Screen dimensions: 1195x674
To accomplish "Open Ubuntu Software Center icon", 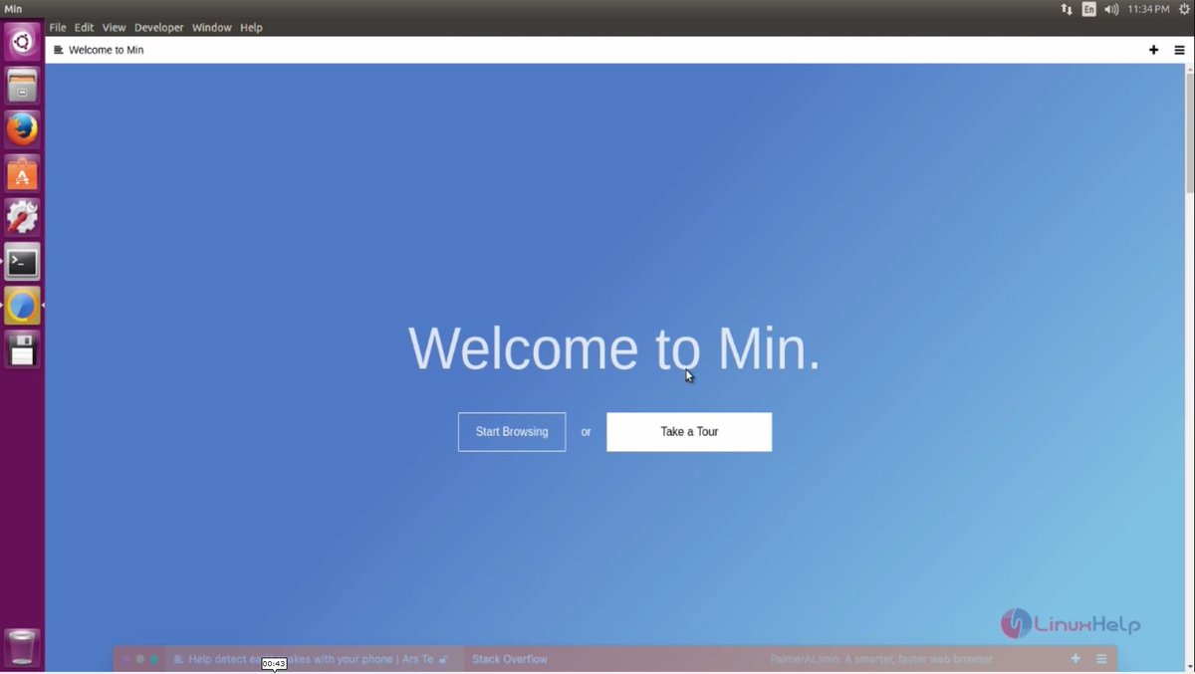I will tap(22, 173).
